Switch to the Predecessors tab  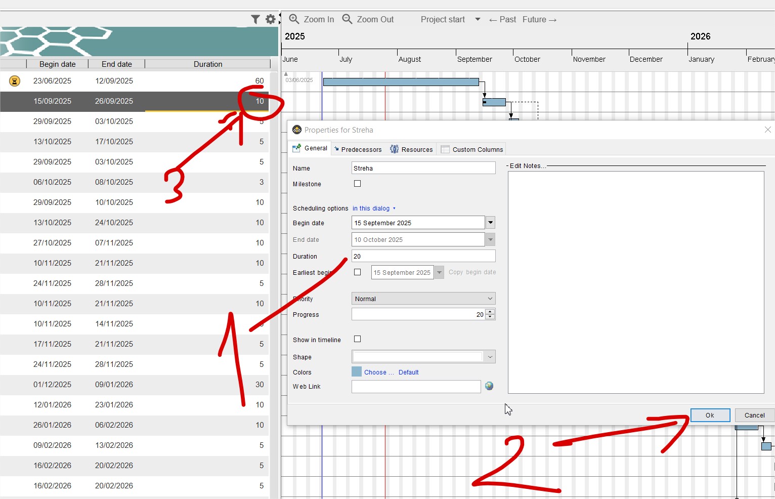(358, 149)
